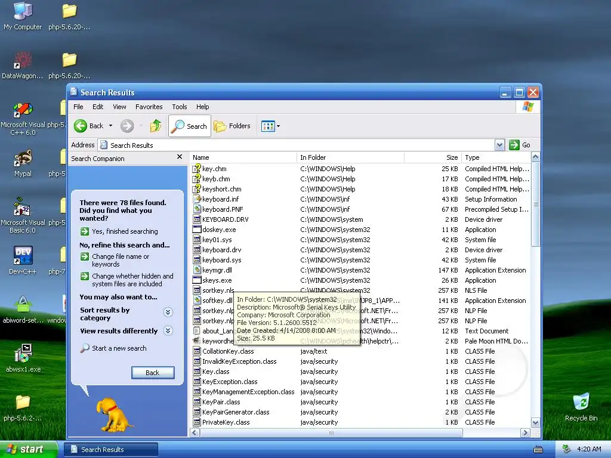The height and width of the screenshot is (458, 611).
Task: Click the Back button in Search Companion
Action: (x=153, y=373)
